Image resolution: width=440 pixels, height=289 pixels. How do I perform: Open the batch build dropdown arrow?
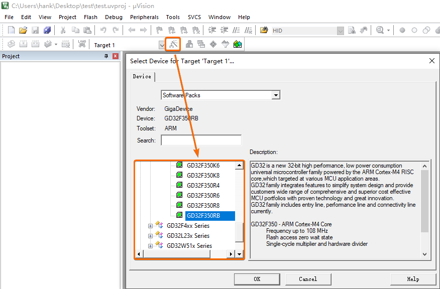56,44
